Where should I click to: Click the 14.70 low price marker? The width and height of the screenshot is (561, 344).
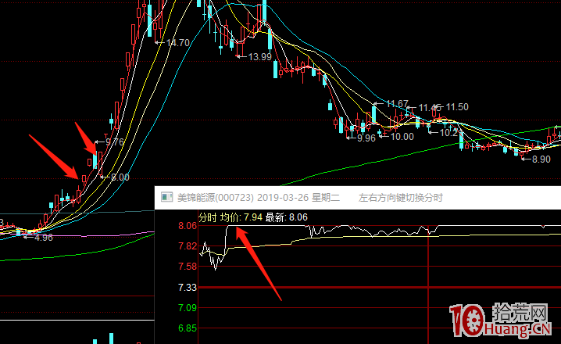(178, 43)
